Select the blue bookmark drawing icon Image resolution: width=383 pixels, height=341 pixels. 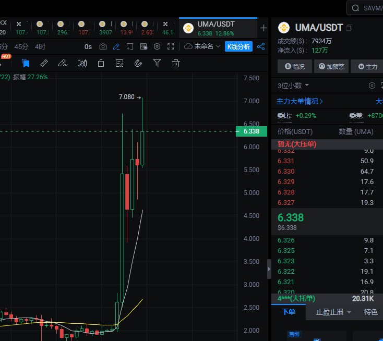(26, 63)
